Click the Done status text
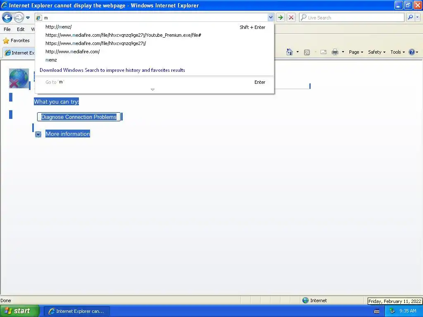 [x=6, y=300]
